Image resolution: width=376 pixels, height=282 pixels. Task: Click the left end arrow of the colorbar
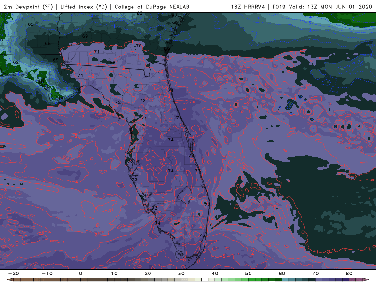click(9, 280)
